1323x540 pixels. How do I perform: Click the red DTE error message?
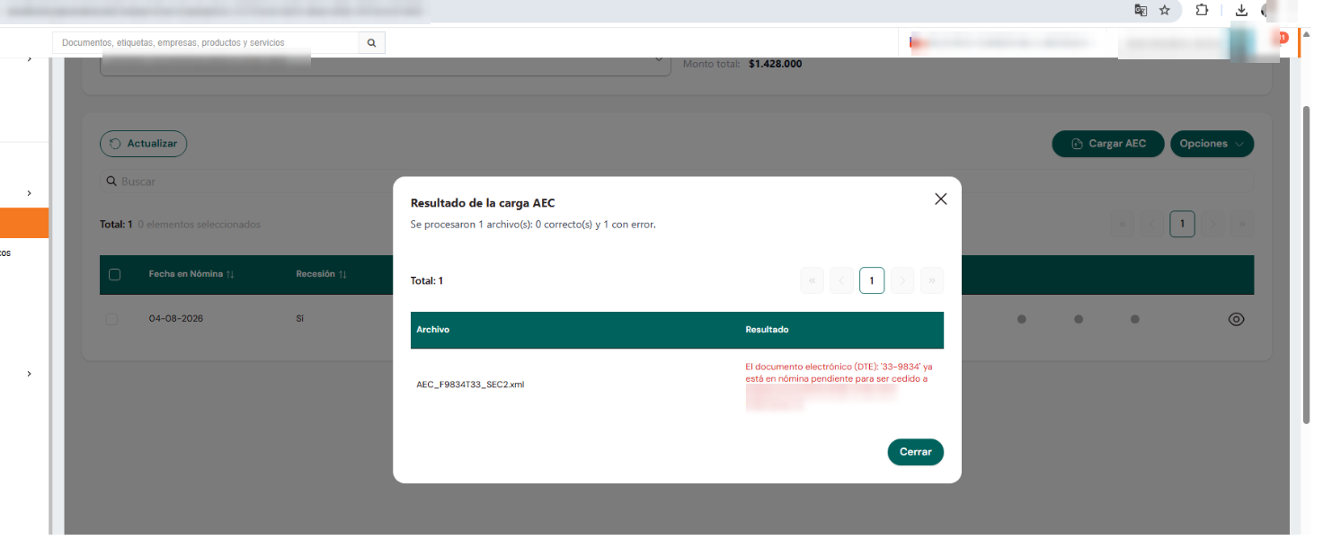pos(839,385)
